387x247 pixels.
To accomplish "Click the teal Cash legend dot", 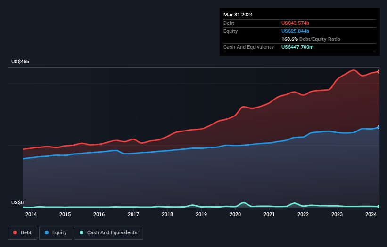I will (82, 232).
